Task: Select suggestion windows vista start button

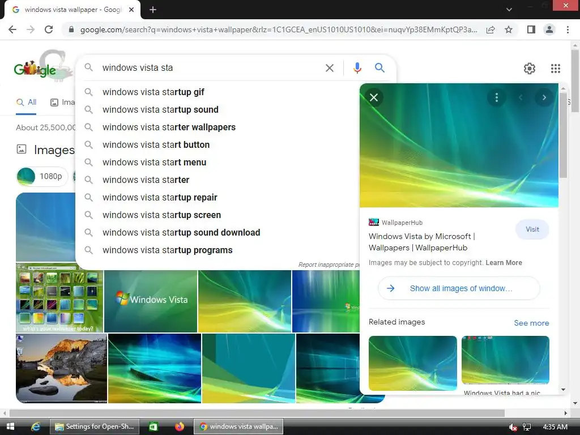Action: (x=217, y=144)
